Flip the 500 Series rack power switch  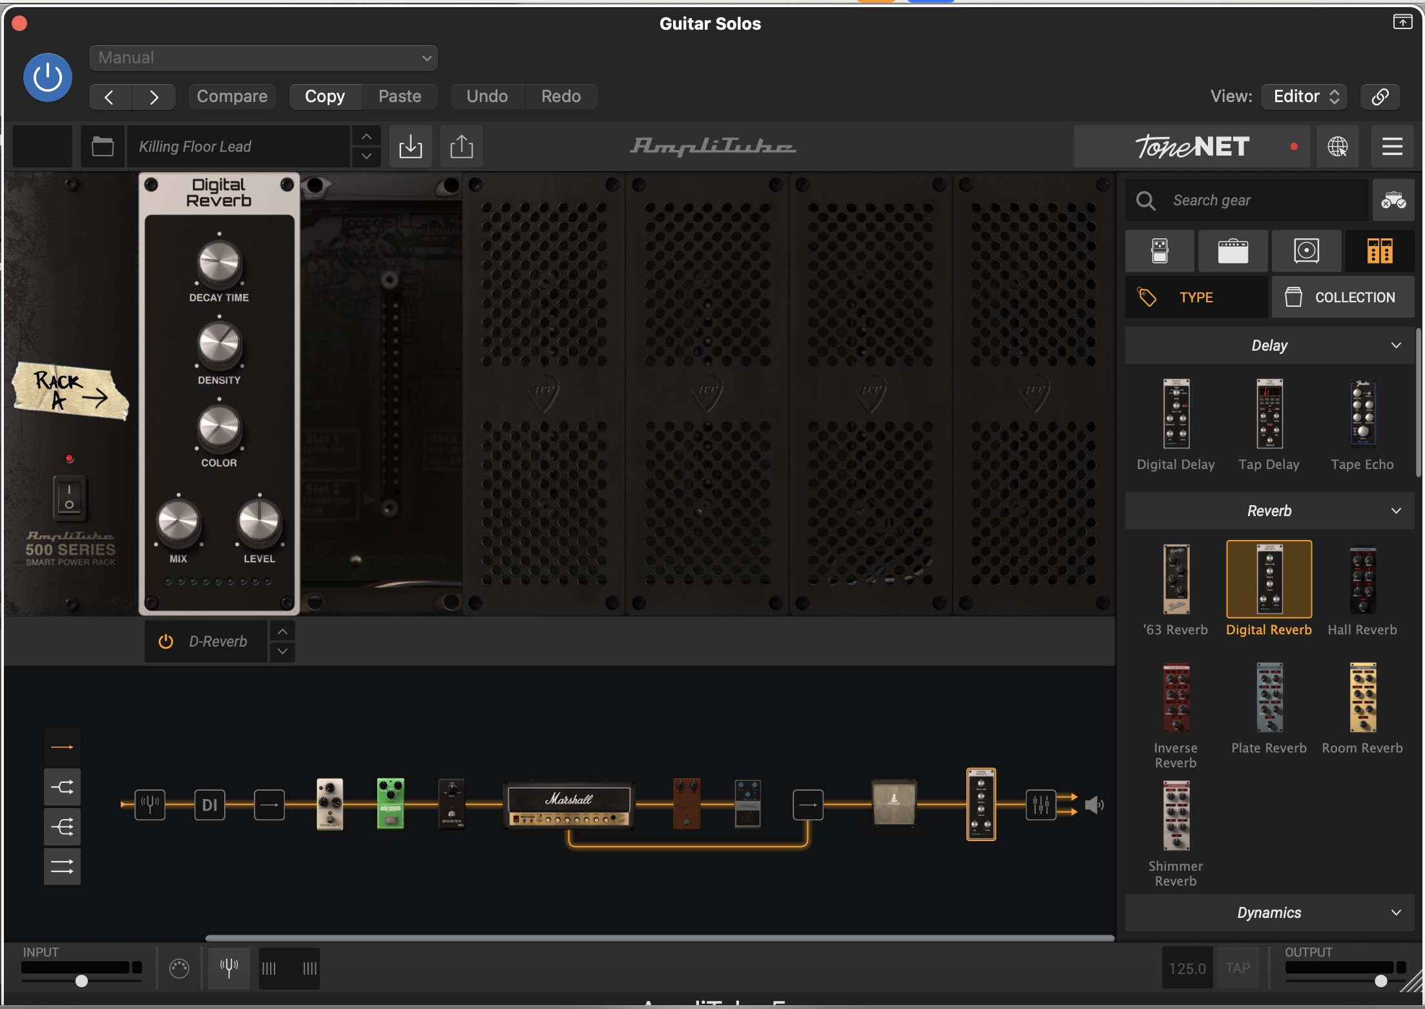tap(69, 498)
